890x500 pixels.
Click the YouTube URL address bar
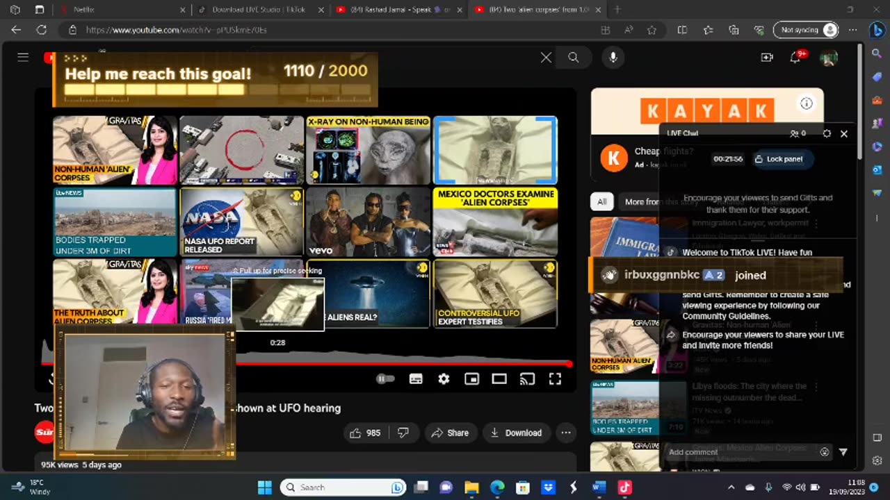334,30
